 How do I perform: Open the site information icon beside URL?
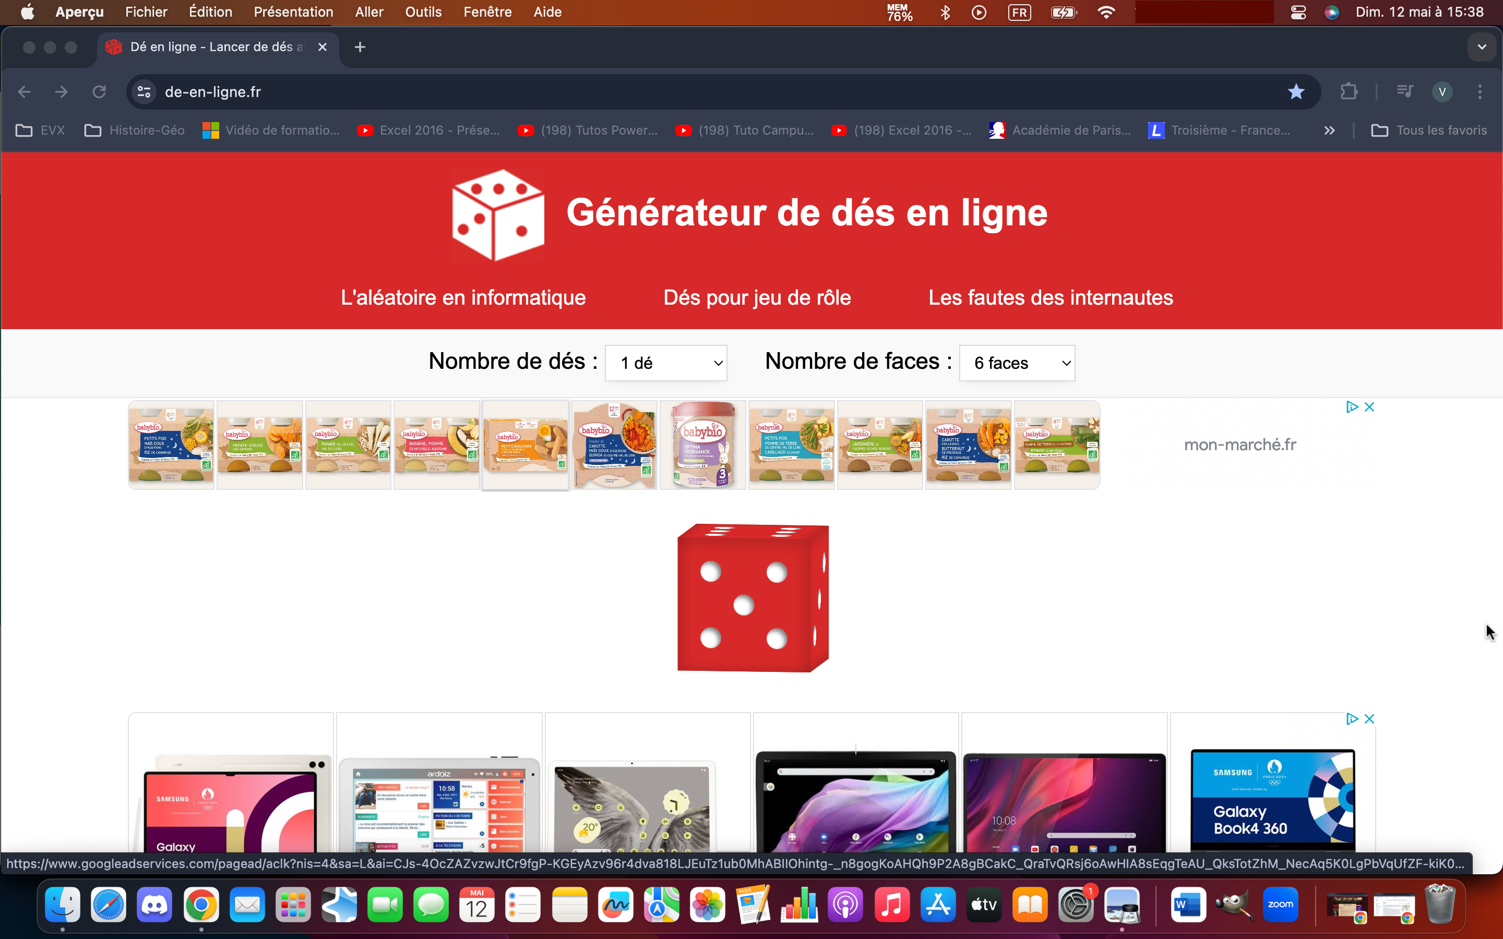(x=144, y=92)
